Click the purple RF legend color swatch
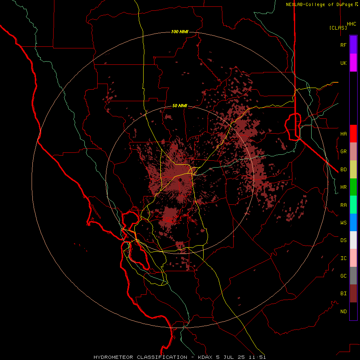360x360 pixels. coord(353,45)
